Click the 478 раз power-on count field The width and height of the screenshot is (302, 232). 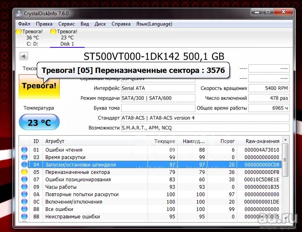click(269, 98)
